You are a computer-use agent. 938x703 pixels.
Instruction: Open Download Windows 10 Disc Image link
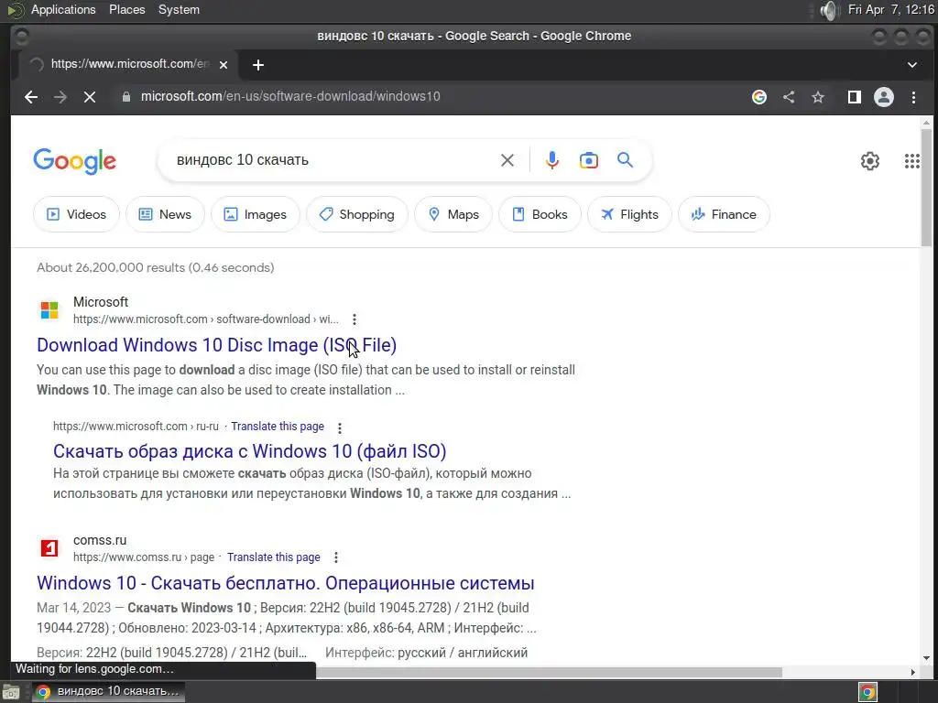click(216, 345)
